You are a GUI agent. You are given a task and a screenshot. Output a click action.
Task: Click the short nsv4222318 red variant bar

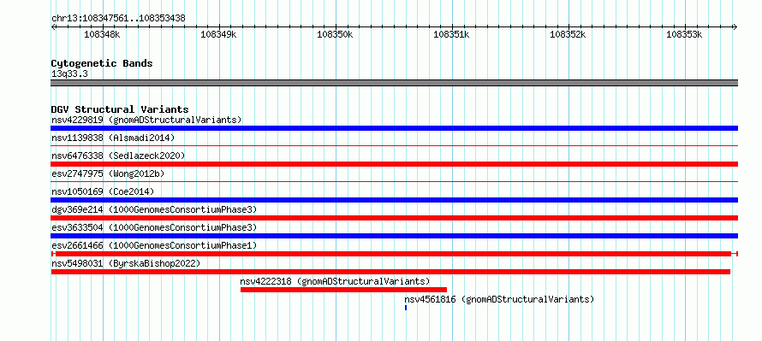[343, 290]
